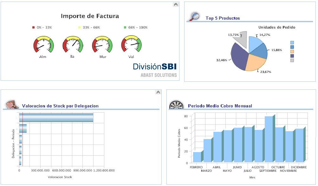Click the red 0% - 33% legend swatch
Viewport: 318px width, 186px height.
(x=34, y=28)
